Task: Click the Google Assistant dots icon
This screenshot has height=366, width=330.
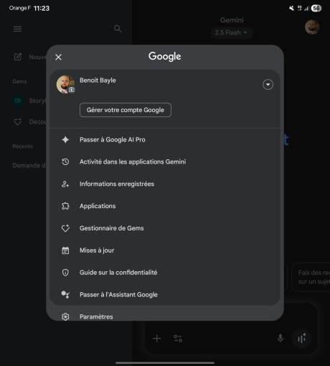Action: [x=65, y=294]
